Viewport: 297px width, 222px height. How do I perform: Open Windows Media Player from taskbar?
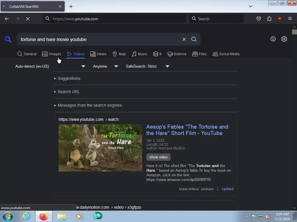coord(79,216)
